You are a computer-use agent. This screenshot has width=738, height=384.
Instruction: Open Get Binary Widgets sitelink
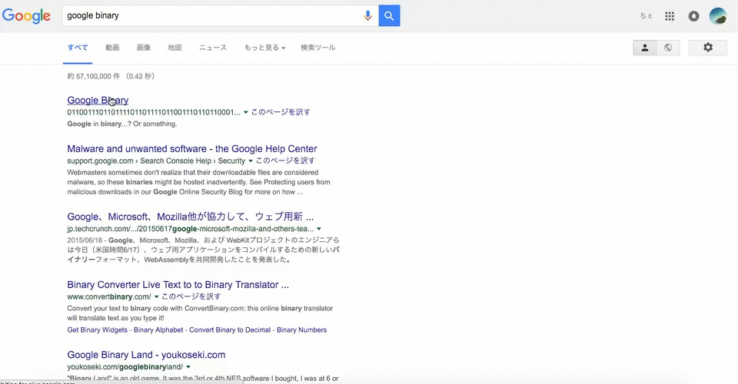click(x=98, y=330)
